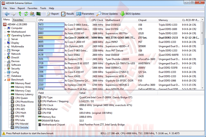
Task: Click the Forward arrow toolbar icon
Action: click(13, 14)
